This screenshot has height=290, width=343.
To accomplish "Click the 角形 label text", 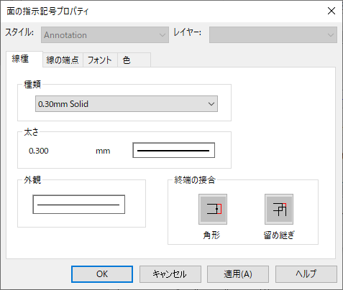I will pyautogui.click(x=211, y=235).
